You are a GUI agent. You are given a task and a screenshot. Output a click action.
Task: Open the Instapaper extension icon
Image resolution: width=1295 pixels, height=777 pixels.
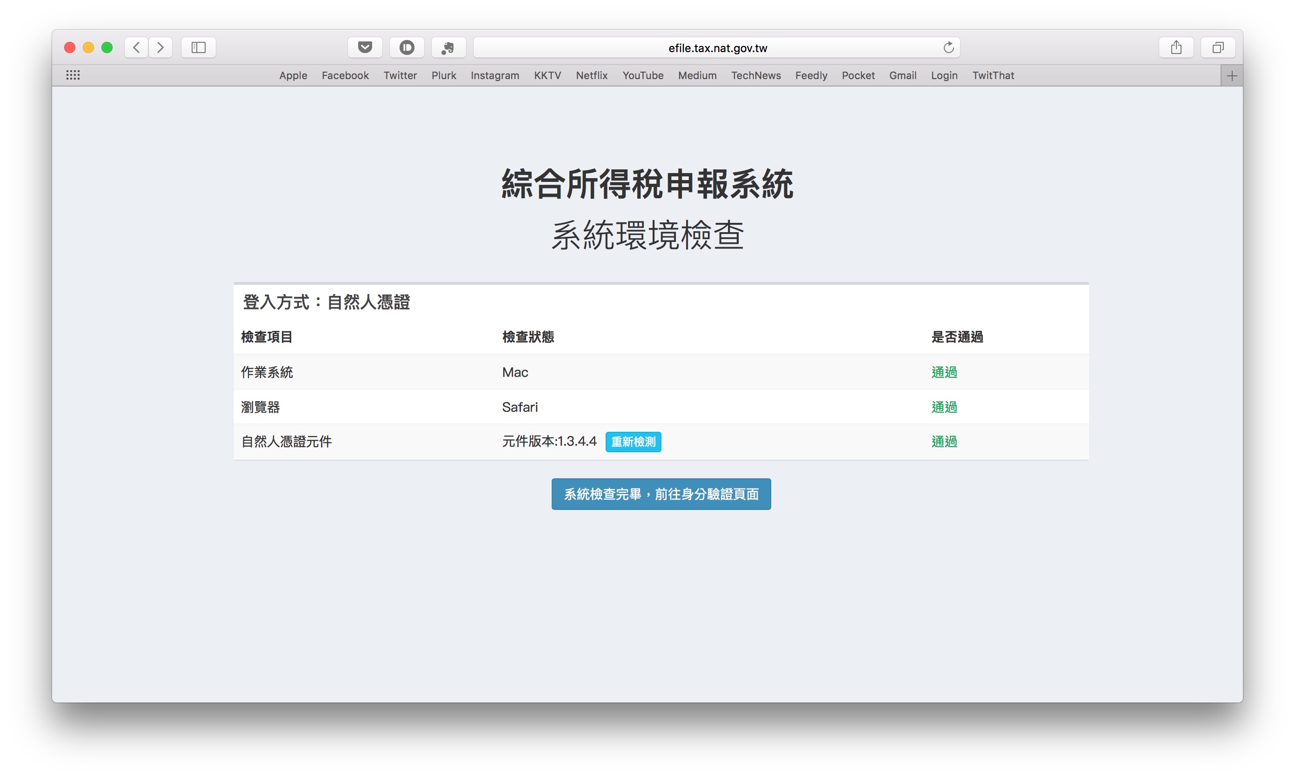(x=407, y=47)
